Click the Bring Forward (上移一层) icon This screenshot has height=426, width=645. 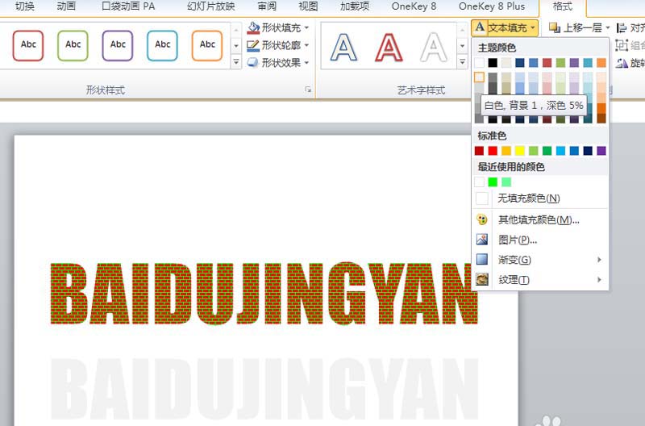555,28
